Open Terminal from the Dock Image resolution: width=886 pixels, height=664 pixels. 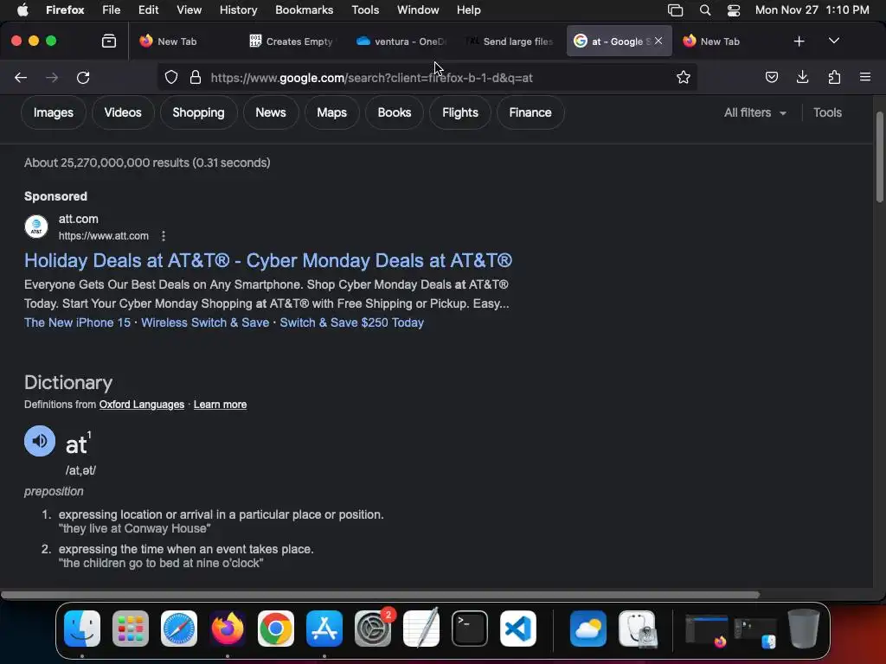click(470, 629)
